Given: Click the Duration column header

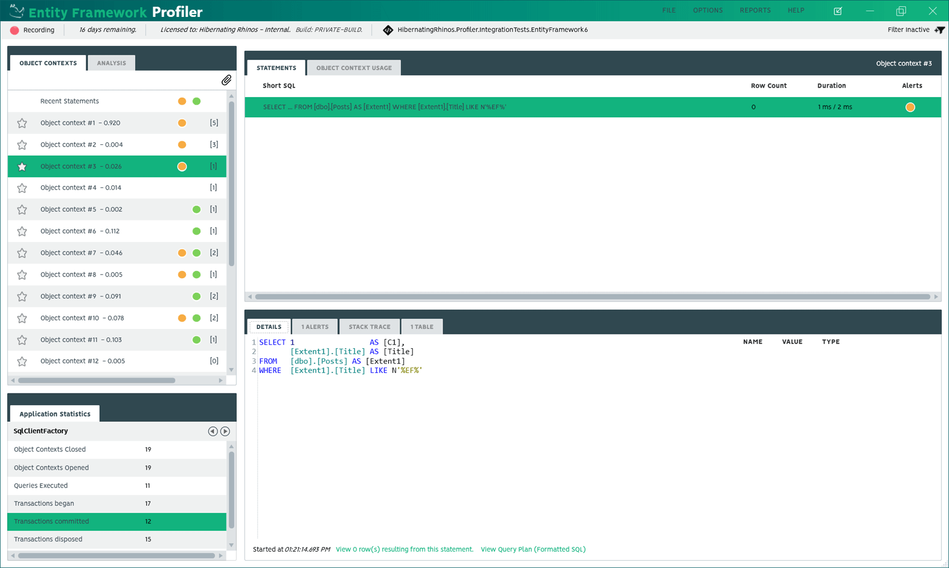Looking at the screenshot, I should 831,86.
